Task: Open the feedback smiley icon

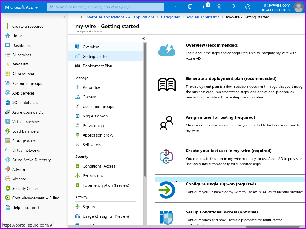Action: click(x=248, y=7)
